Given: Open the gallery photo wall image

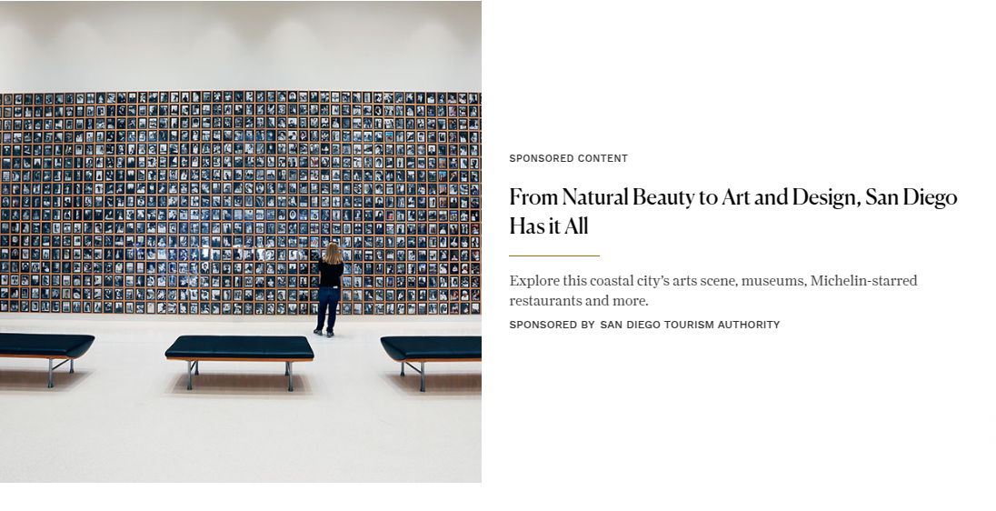Looking at the screenshot, I should [x=241, y=242].
